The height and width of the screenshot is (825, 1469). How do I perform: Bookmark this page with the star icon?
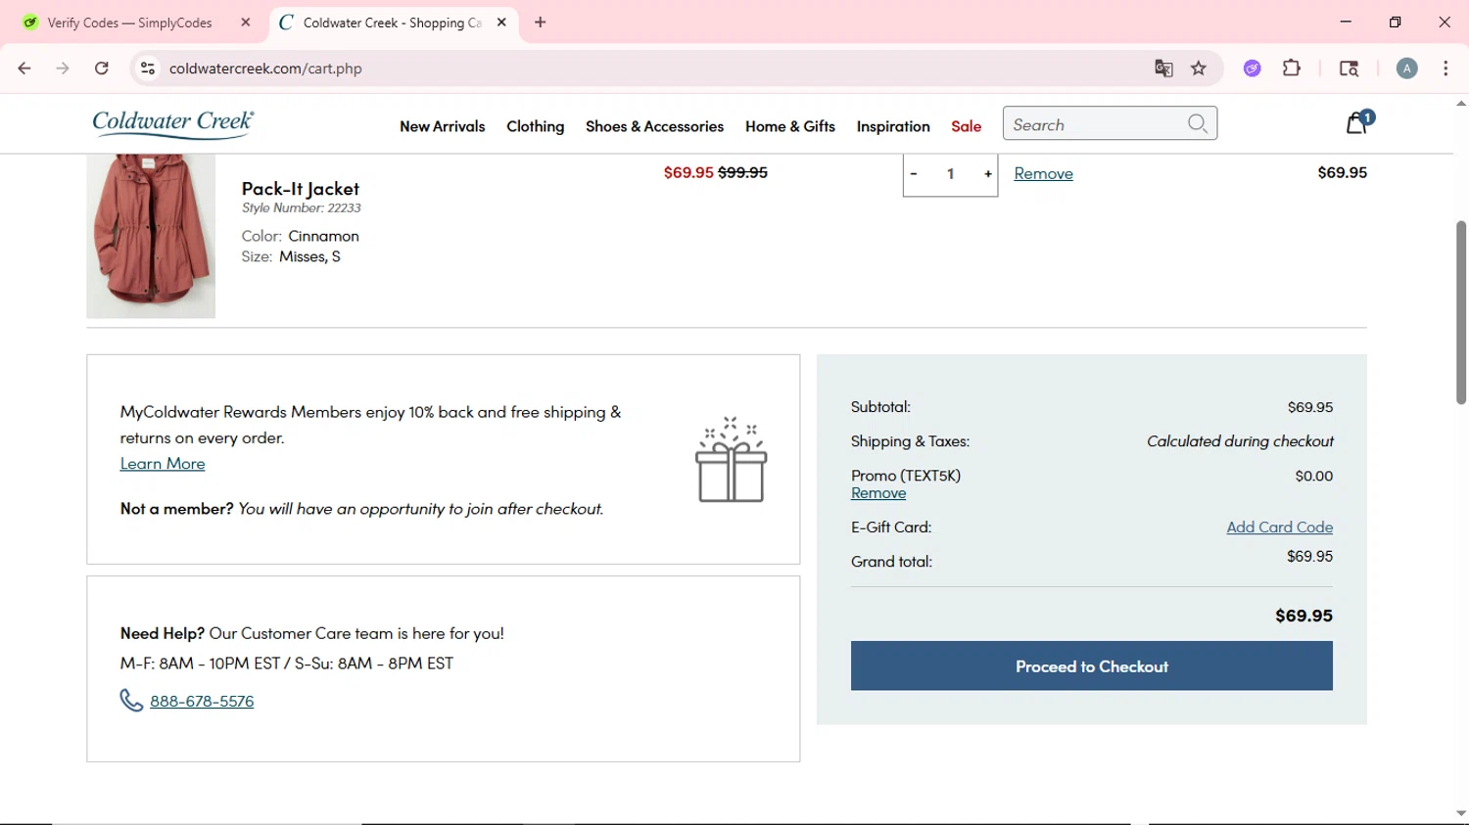click(1199, 69)
